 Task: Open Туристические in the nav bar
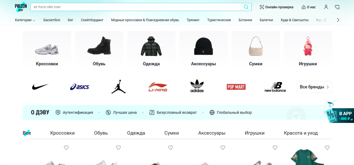click(x=219, y=20)
